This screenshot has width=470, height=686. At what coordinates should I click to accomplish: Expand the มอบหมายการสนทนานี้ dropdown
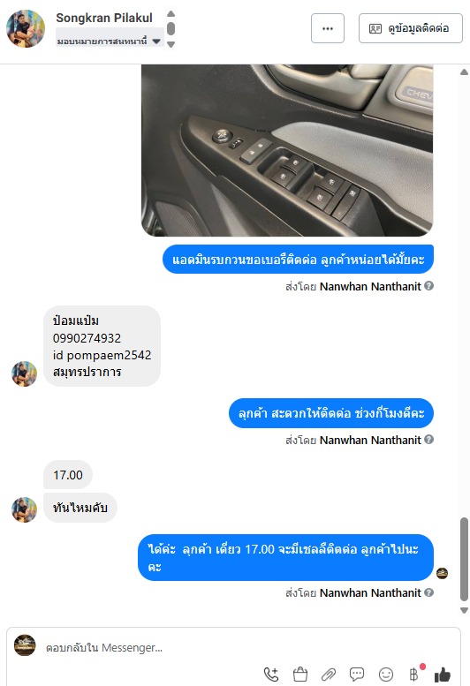tap(109, 41)
